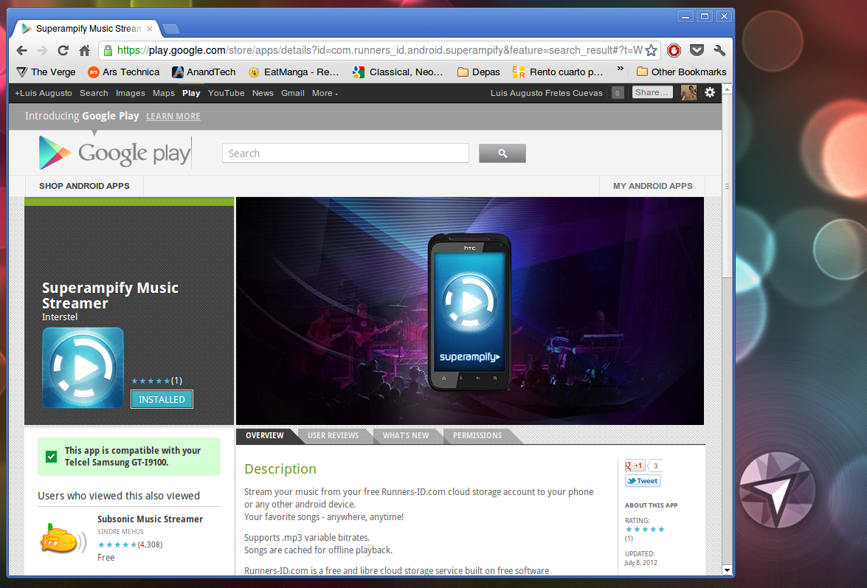Screen dimensions: 867x588
Task: Click the green compatibility checkmark
Action: click(x=52, y=457)
